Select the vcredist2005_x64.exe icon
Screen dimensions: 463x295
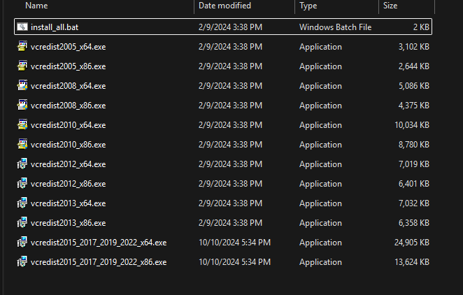pos(22,47)
